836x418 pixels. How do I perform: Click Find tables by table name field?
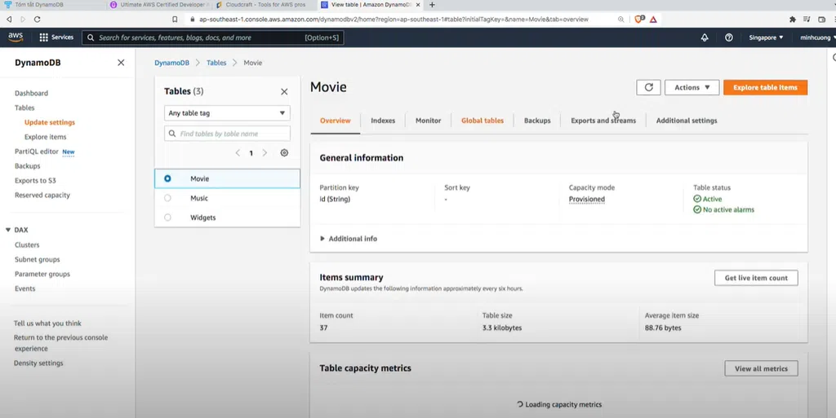[227, 134]
